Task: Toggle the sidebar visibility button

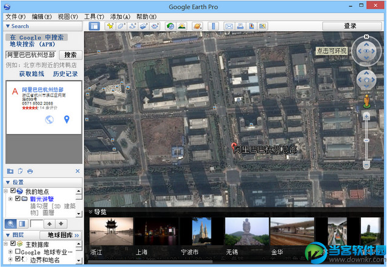Action: [94, 26]
